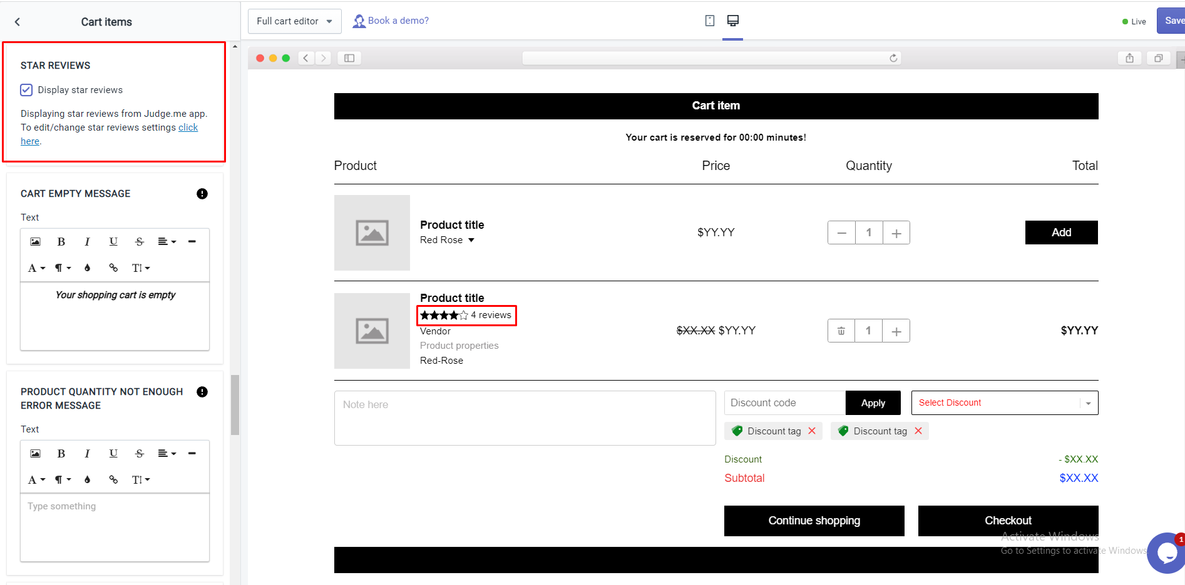Toggle underline in Cart Empty Message editor

(113, 242)
